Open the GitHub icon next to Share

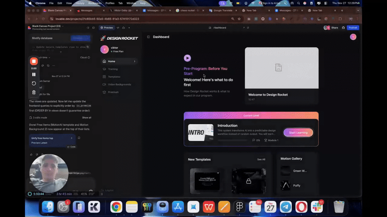point(344,28)
